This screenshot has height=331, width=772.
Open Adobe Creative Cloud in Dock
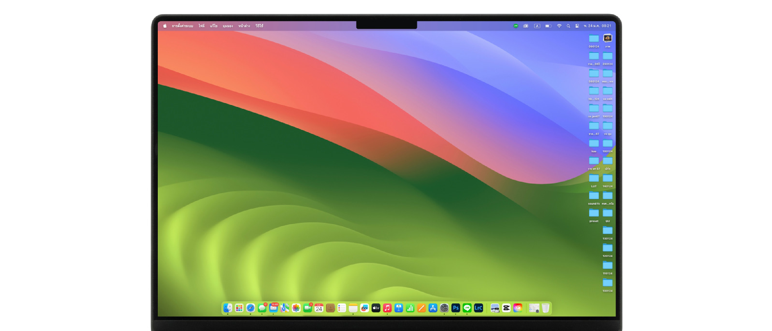click(518, 308)
